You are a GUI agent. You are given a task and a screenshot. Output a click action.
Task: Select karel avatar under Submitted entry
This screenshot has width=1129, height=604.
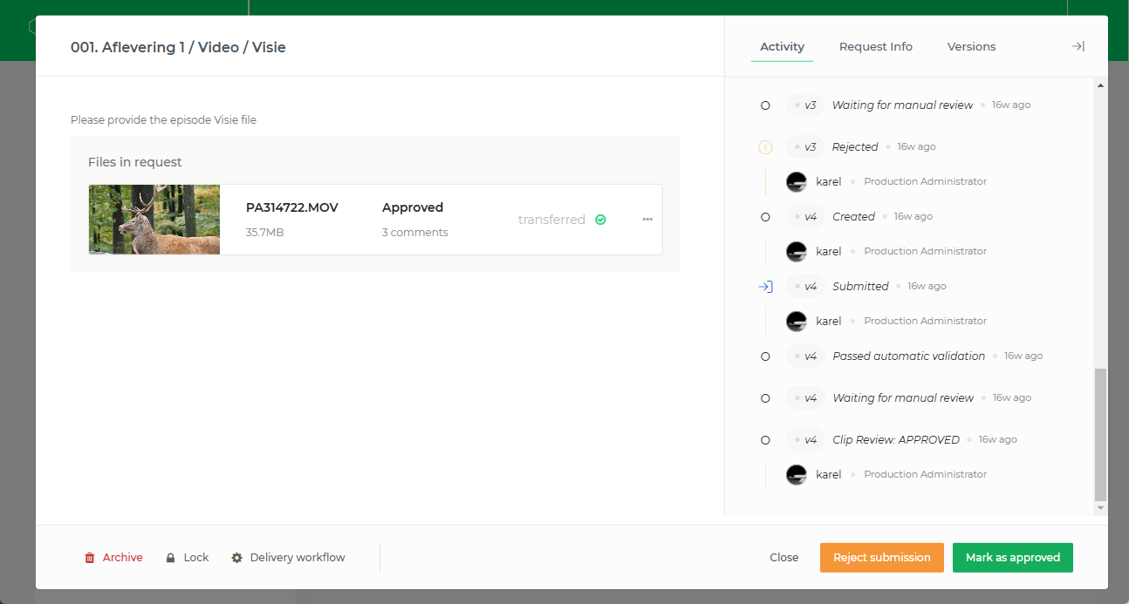click(796, 321)
